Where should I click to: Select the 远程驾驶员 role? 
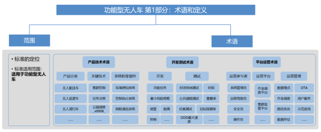click(x=238, y=98)
